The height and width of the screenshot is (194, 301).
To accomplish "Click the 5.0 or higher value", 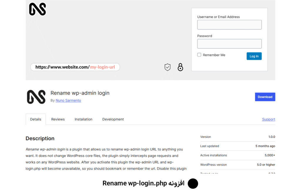I will (x=266, y=164).
